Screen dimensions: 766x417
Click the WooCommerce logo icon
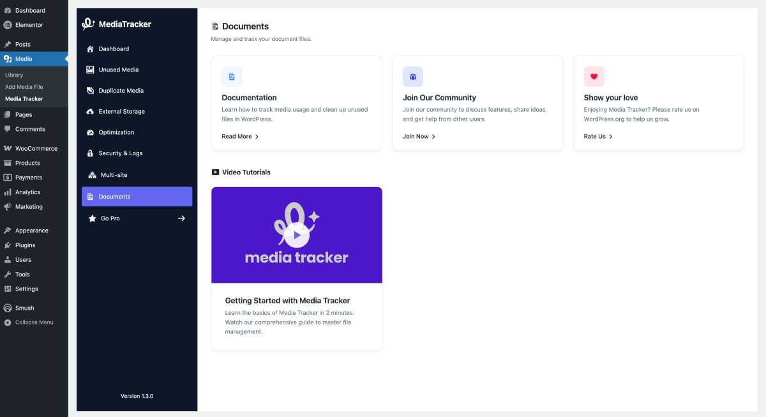coord(8,148)
